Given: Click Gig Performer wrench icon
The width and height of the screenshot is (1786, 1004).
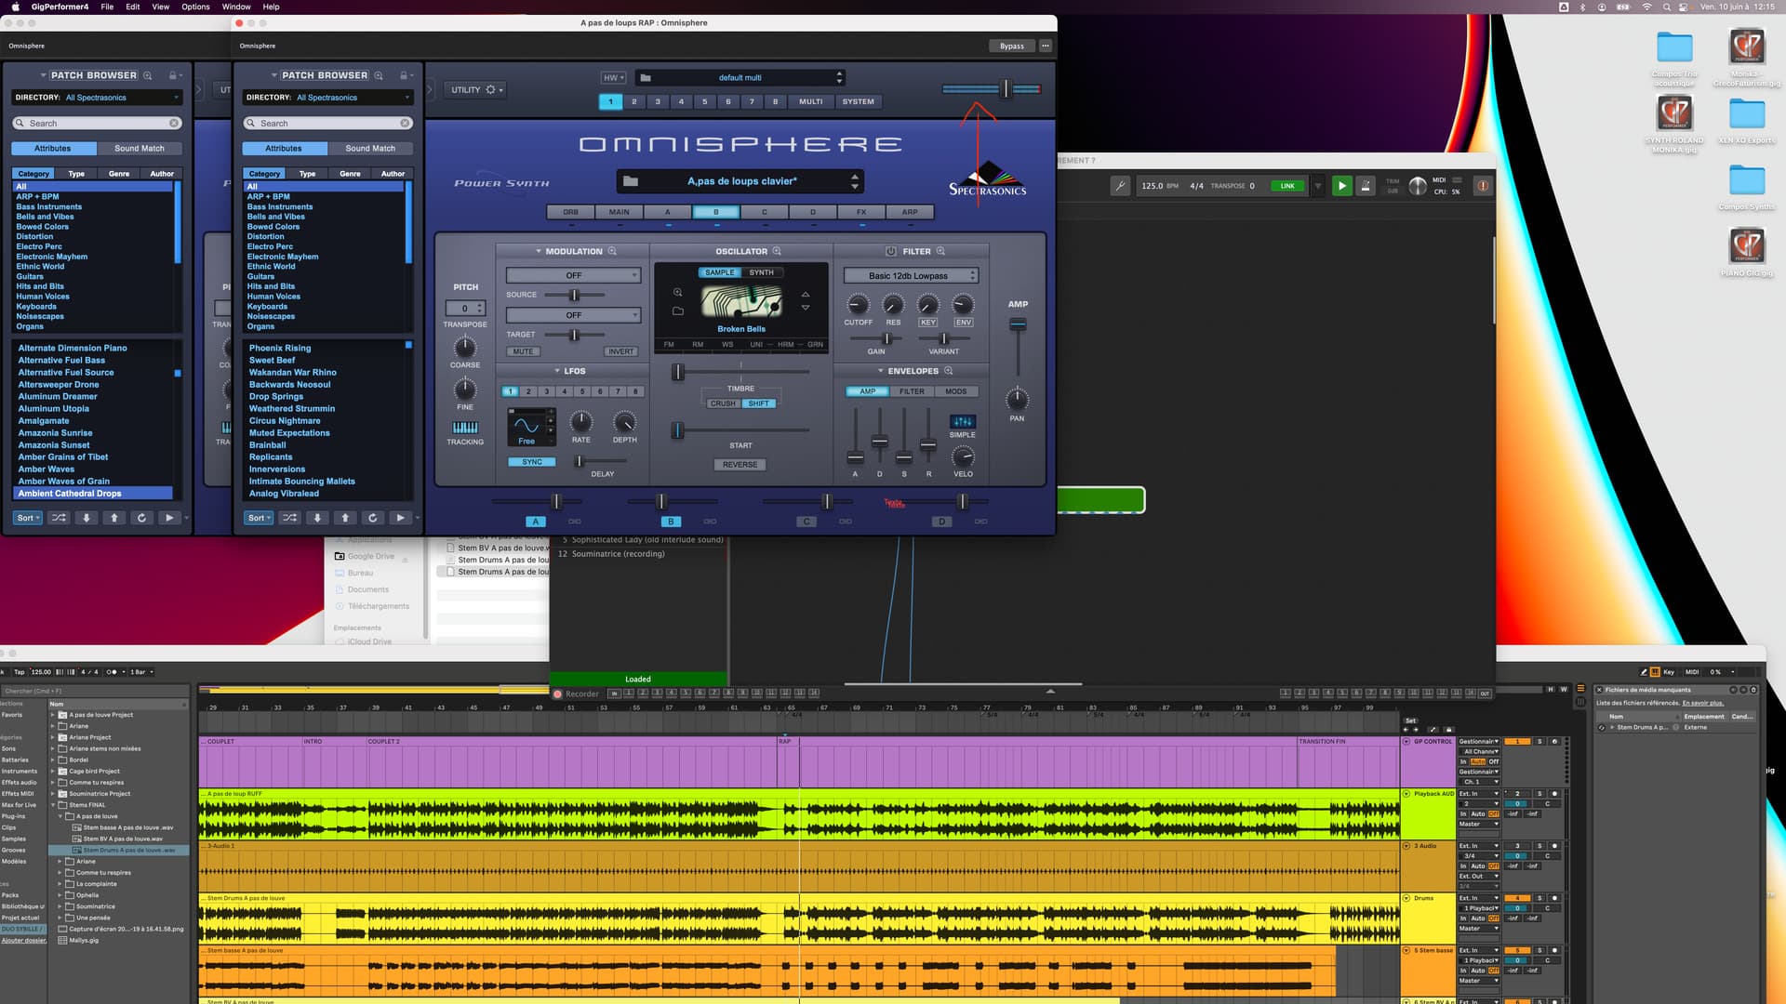Looking at the screenshot, I should pyautogui.click(x=1120, y=186).
